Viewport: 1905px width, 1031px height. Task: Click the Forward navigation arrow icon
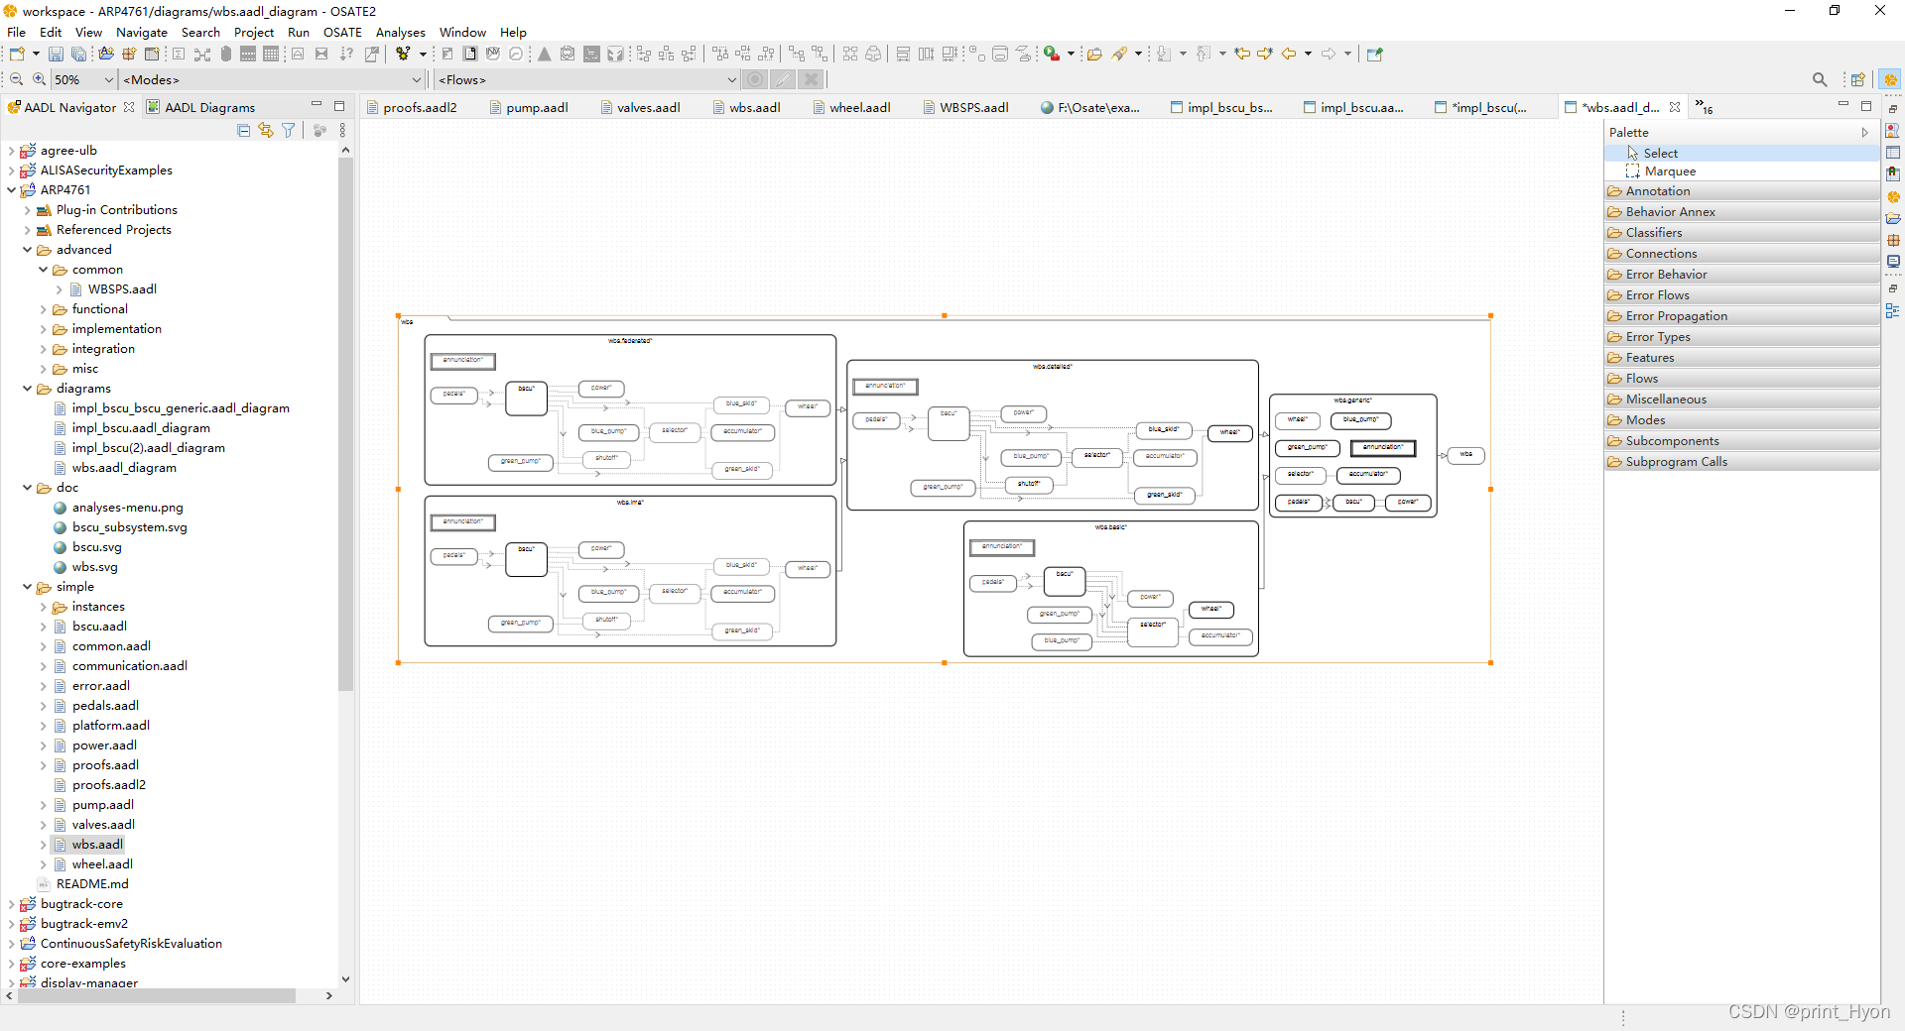[1329, 54]
